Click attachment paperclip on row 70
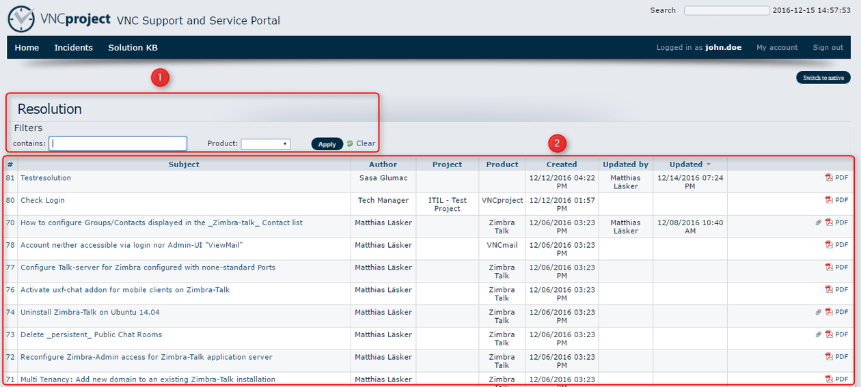The width and height of the screenshot is (861, 387). [818, 223]
